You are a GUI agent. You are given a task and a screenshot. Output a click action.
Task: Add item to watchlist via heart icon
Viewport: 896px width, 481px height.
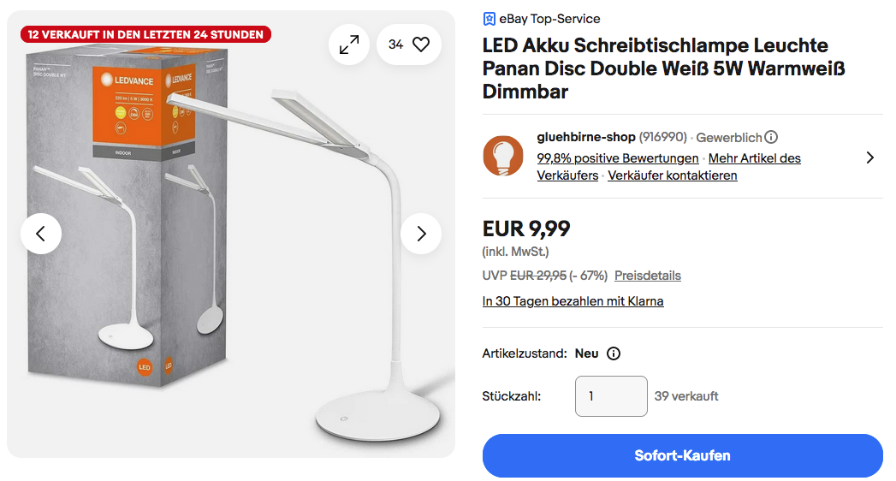(x=420, y=45)
